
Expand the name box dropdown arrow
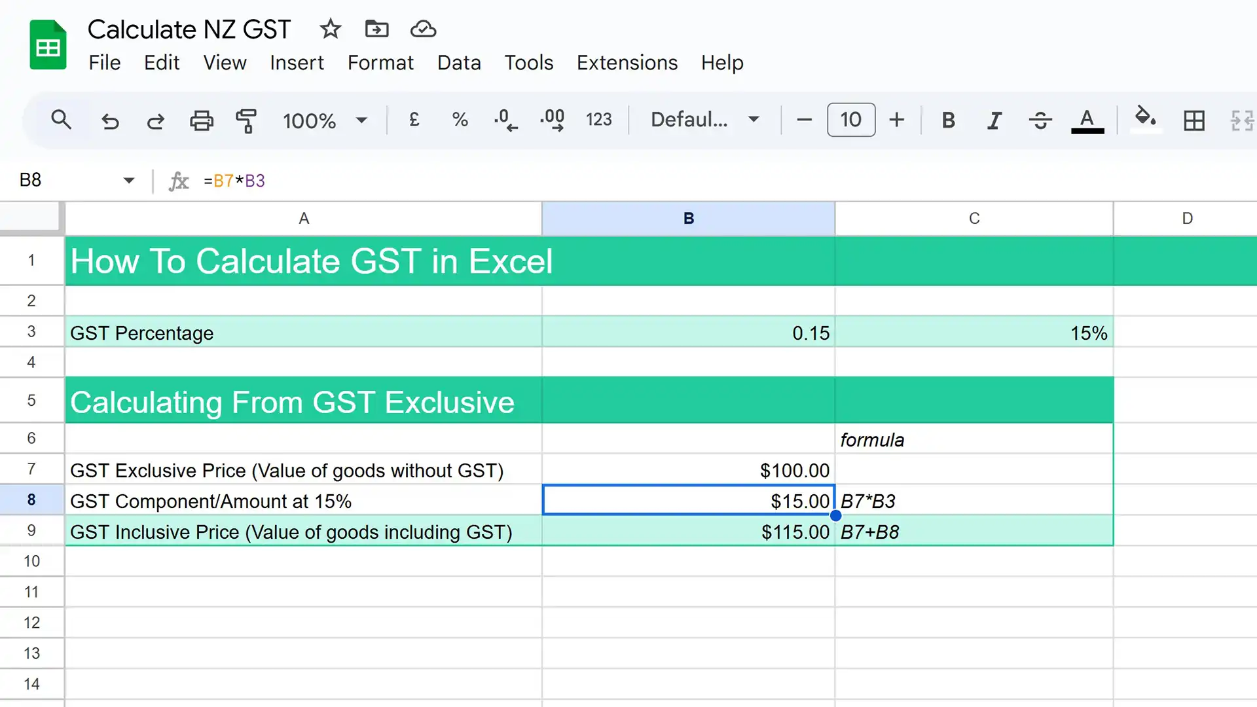129,180
